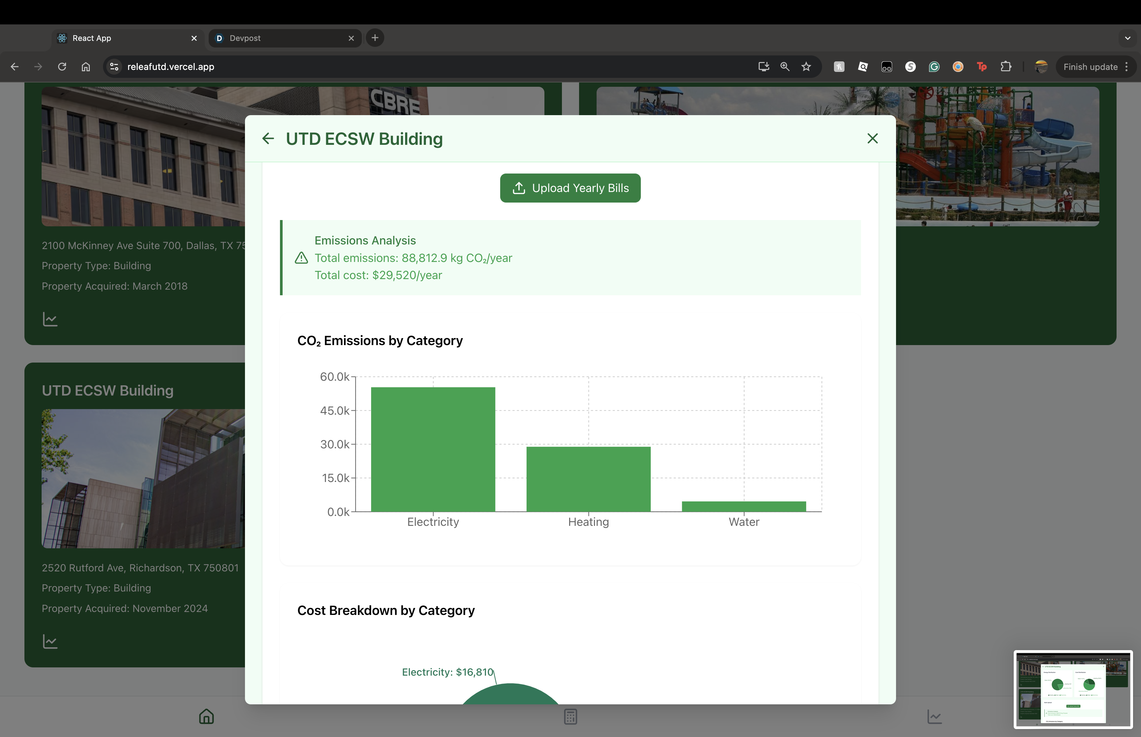Bookmark this page with the star icon
1141x737 pixels.
coord(806,67)
